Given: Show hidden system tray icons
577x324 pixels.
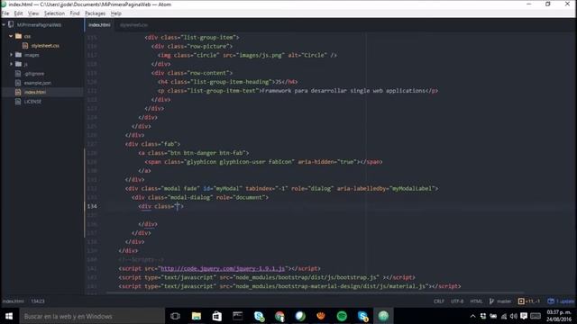Looking at the screenshot, I should point(472,316).
